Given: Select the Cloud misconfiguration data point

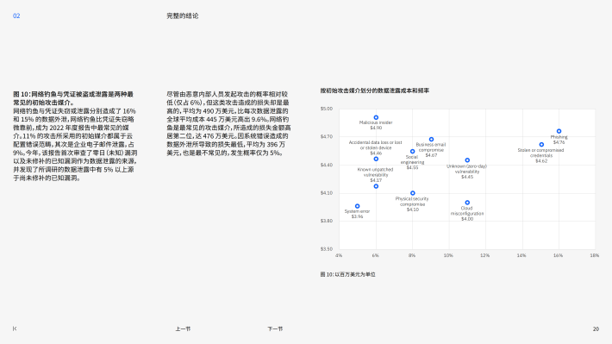Looking at the screenshot, I should (467, 203).
